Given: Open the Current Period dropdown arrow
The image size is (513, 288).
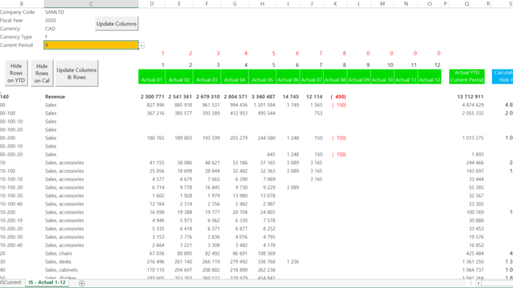Looking at the screenshot, I should [142, 46].
